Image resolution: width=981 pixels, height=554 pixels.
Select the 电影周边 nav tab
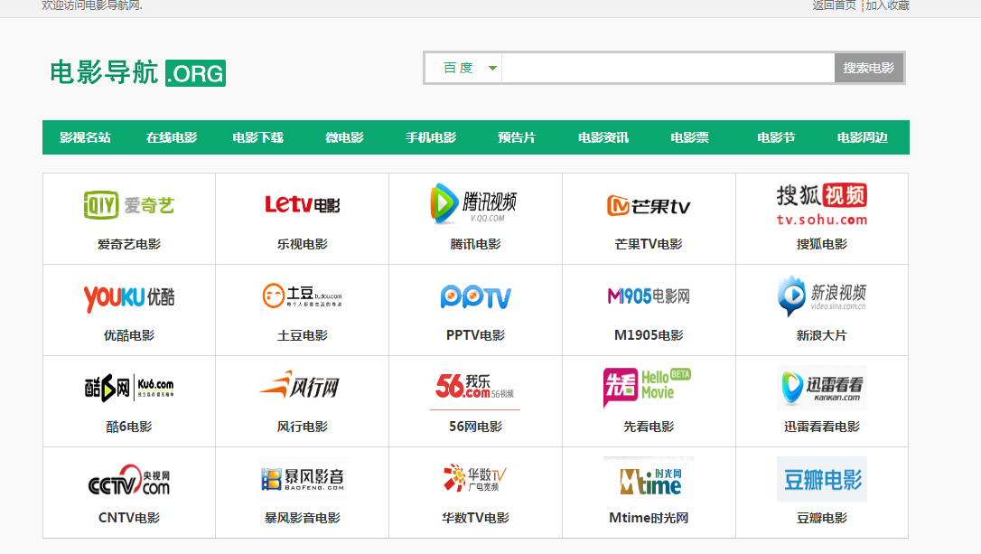click(862, 137)
